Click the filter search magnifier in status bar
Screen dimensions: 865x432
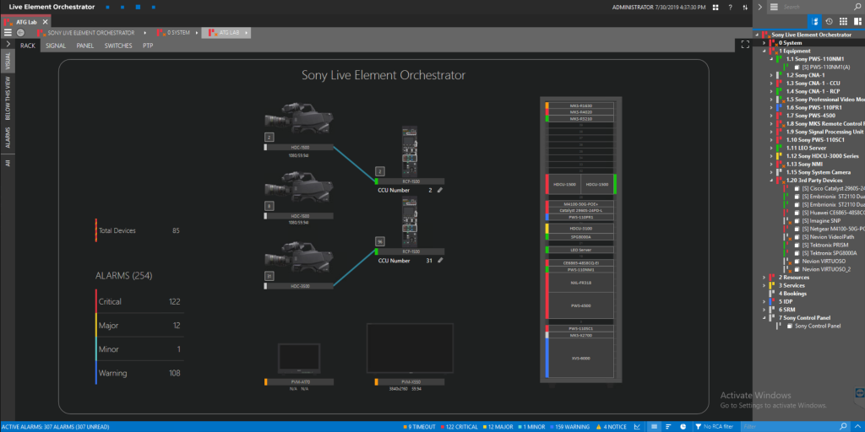[843, 426]
